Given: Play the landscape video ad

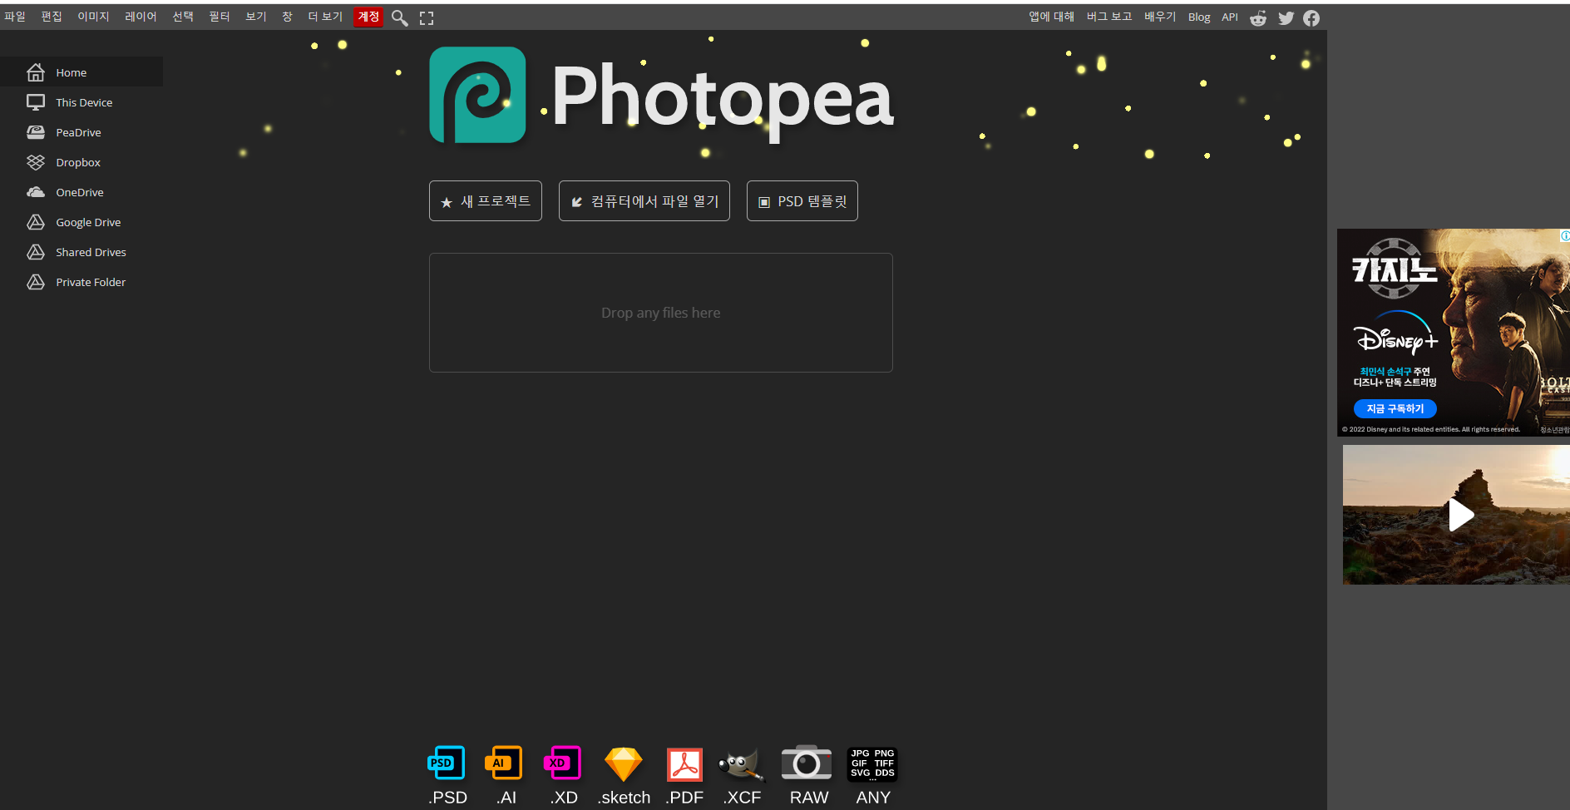Looking at the screenshot, I should [x=1461, y=515].
